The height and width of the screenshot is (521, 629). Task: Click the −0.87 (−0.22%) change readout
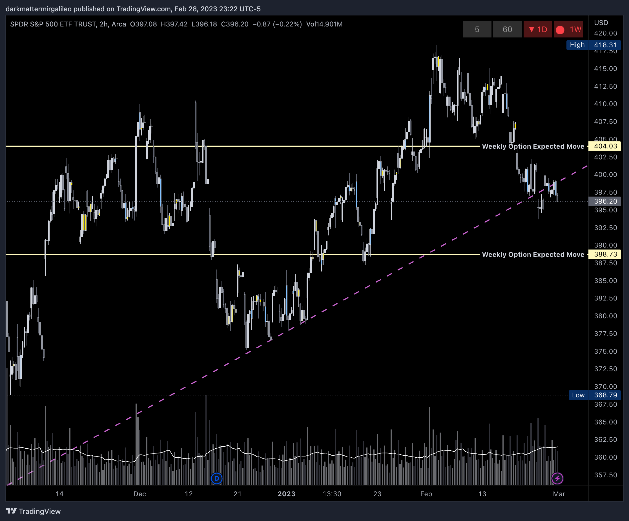coord(277,24)
